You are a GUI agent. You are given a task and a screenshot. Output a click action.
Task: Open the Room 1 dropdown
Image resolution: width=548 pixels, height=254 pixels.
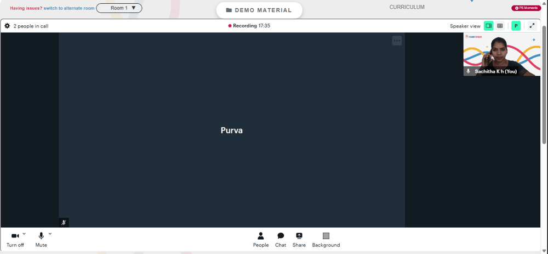(119, 8)
